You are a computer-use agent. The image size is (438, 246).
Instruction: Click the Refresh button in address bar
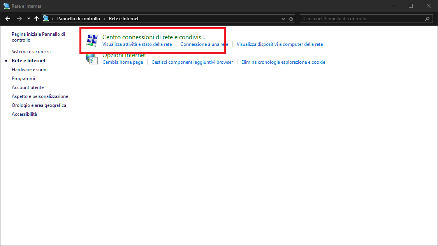[291, 19]
